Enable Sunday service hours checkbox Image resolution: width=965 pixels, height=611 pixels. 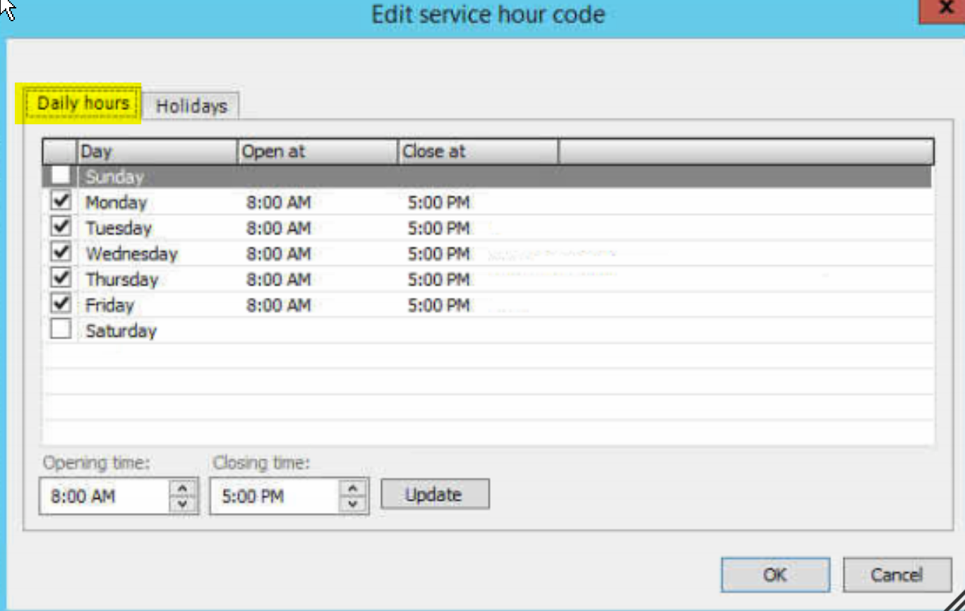pos(60,176)
